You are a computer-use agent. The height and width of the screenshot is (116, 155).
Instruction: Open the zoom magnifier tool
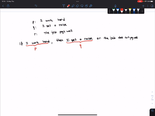point(152,111)
